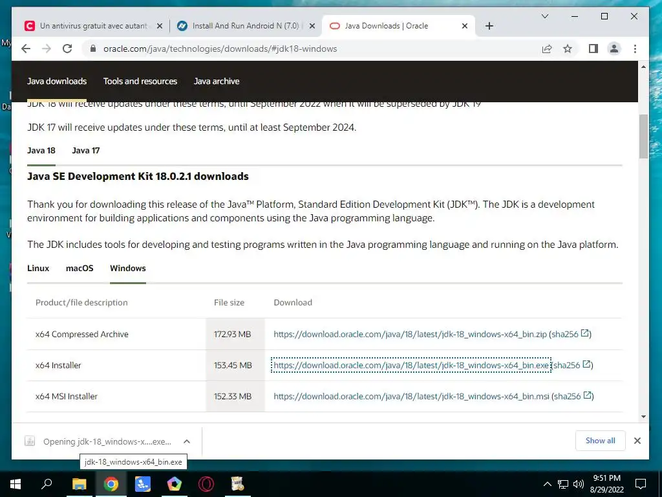Close the 'Install And Run Android N' tab
Screen dimensions: 662x497
click(312, 26)
